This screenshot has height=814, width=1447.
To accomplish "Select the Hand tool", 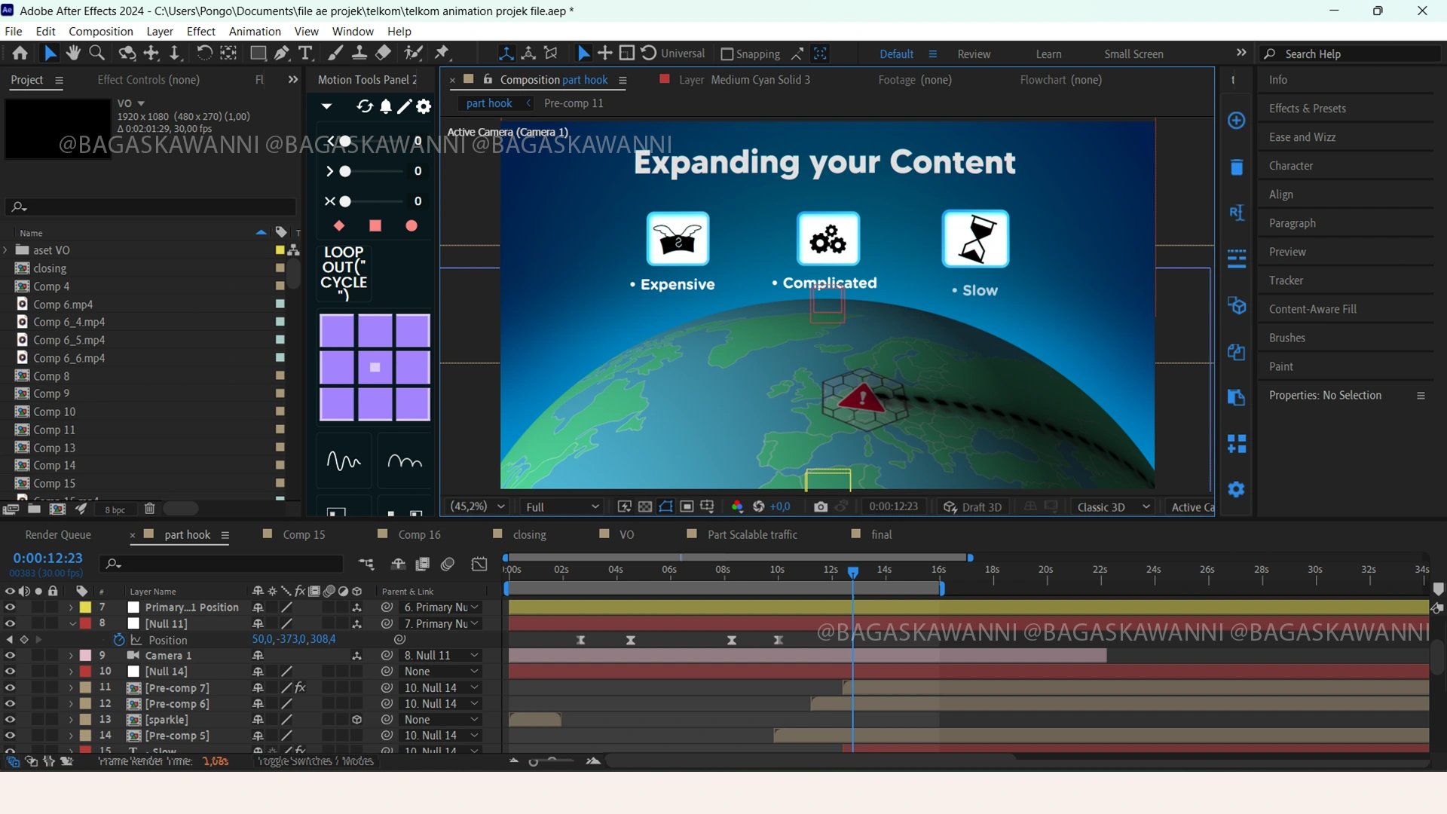I will (73, 53).
